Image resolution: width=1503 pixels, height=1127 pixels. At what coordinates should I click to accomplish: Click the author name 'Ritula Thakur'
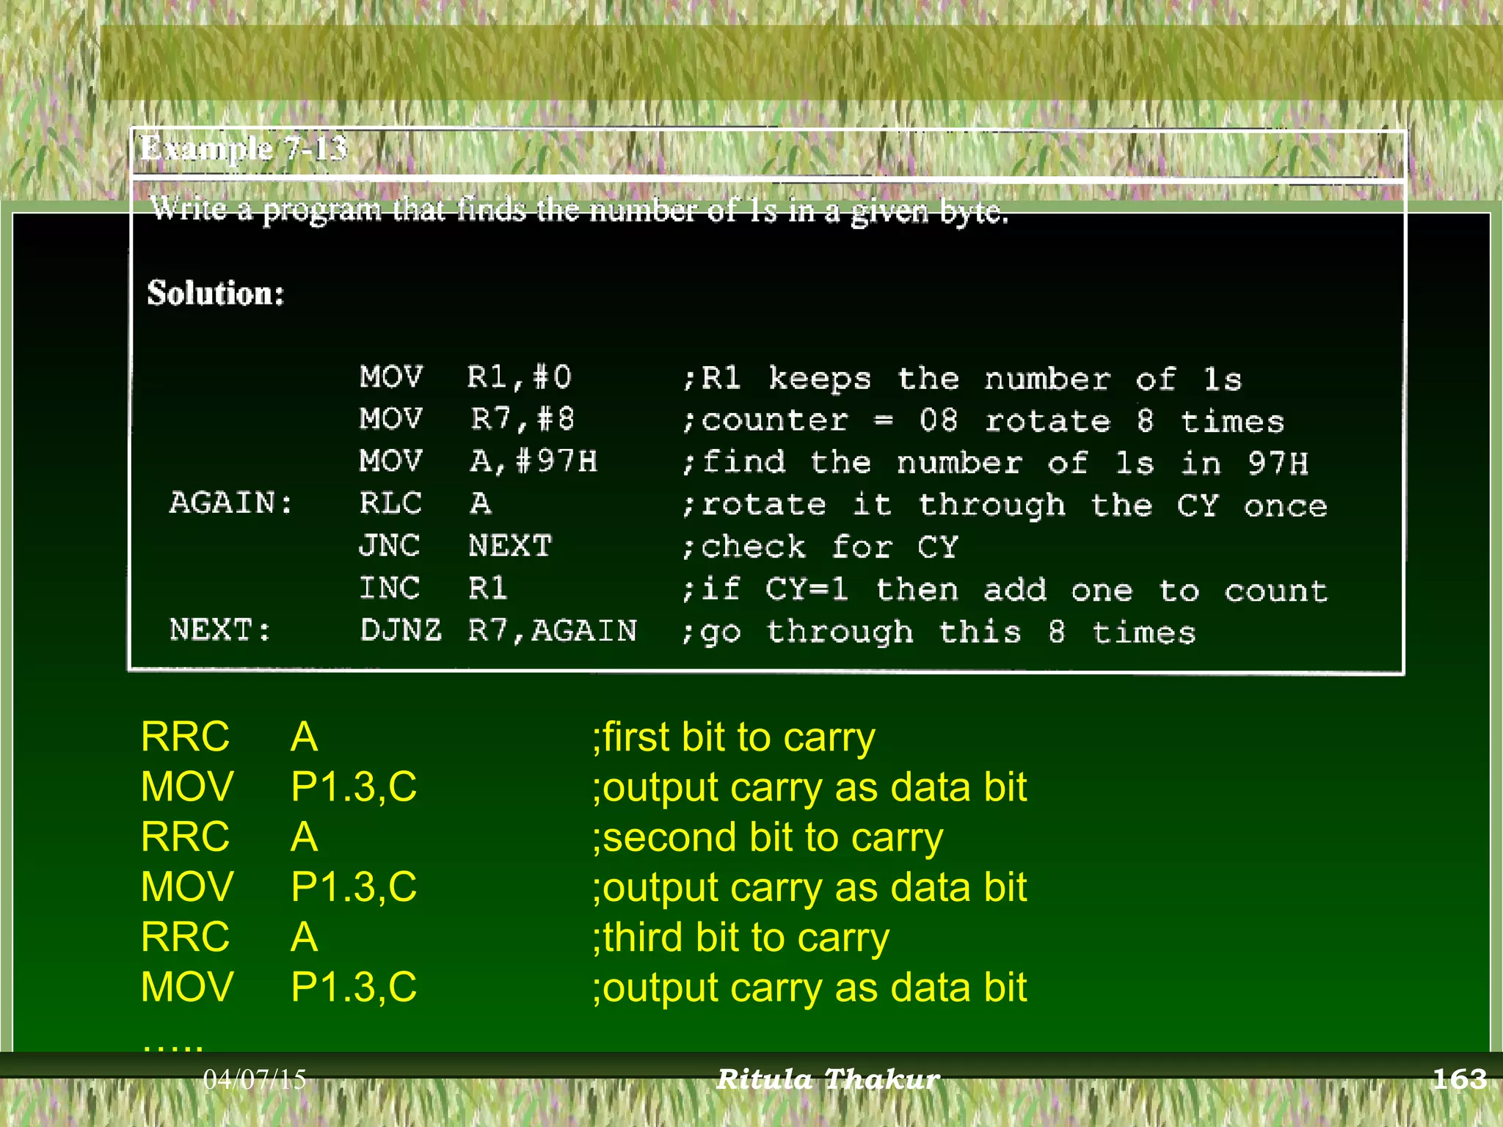[x=828, y=1079]
